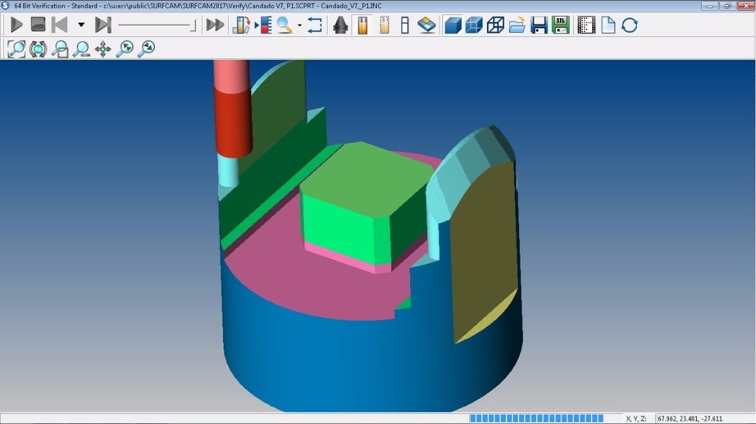Toggle the cutting tool display
Image resolution: width=756 pixels, height=424 pixels.
coord(362,26)
